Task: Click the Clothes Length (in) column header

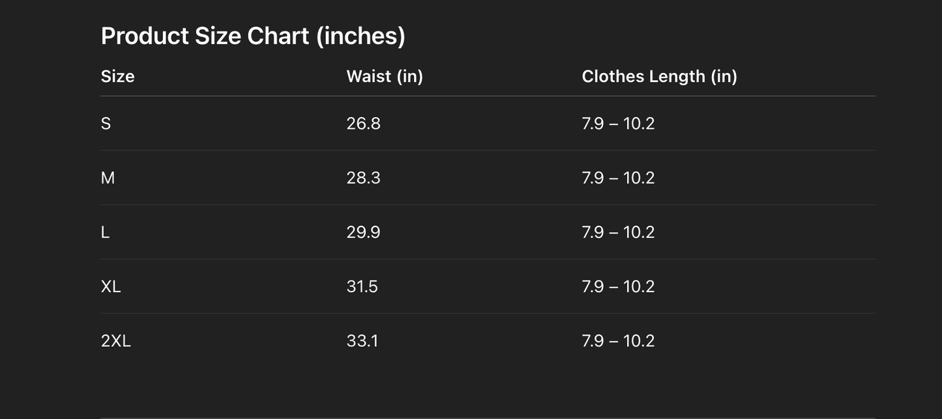Action: coord(659,76)
